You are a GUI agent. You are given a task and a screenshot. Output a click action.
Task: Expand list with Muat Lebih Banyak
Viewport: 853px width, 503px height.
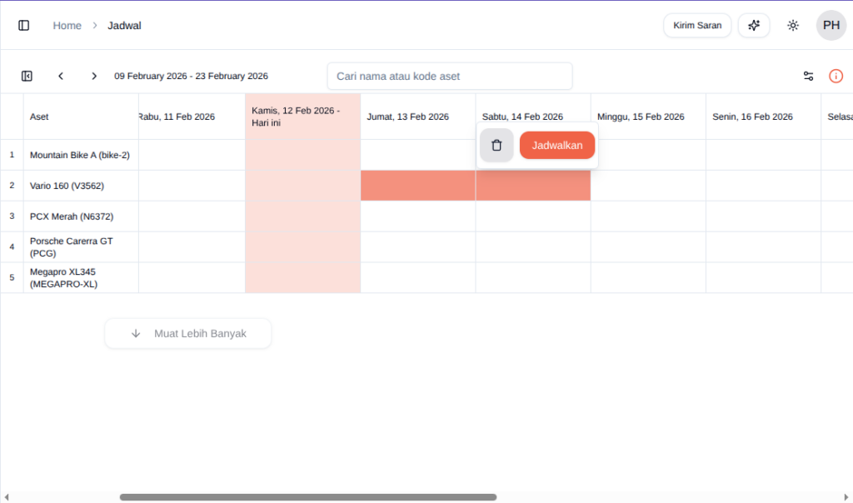[x=188, y=334]
